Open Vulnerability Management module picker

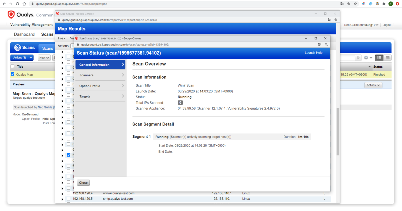tap(31, 25)
